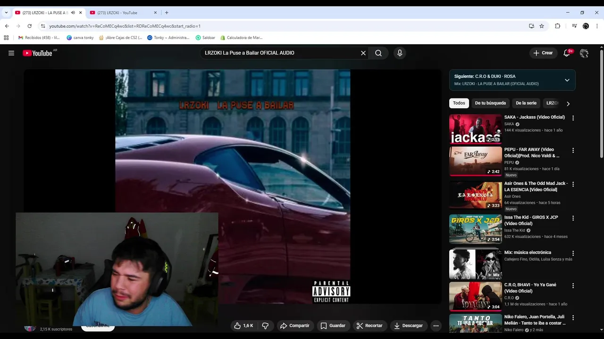The height and width of the screenshot is (339, 604).
Task: Open Chrome three-dot menu
Action: point(597,26)
